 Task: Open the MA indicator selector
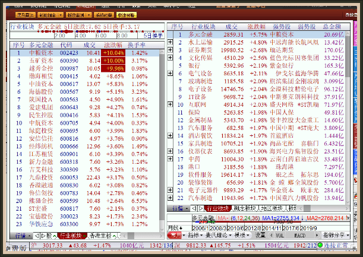click(222, 218)
